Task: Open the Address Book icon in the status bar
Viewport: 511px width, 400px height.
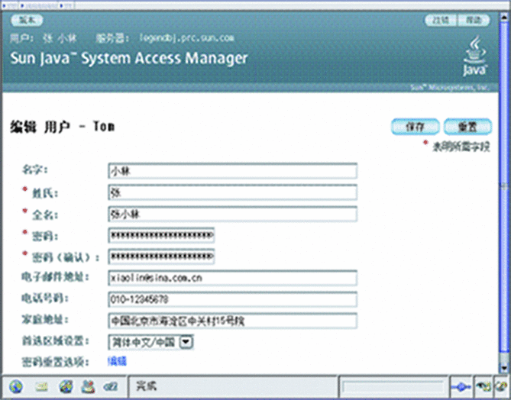Action: point(88,386)
